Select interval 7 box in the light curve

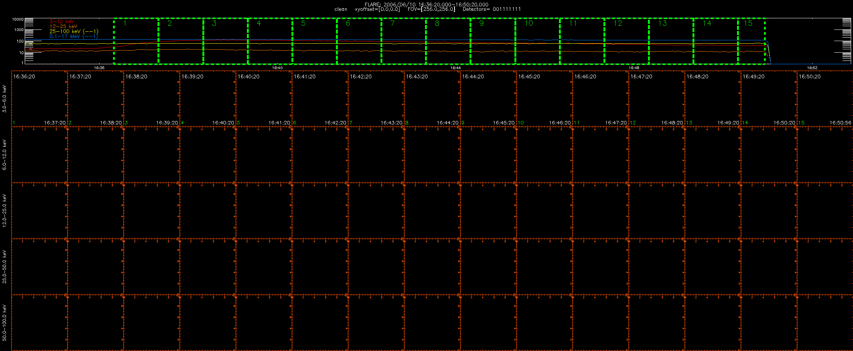[x=403, y=41]
